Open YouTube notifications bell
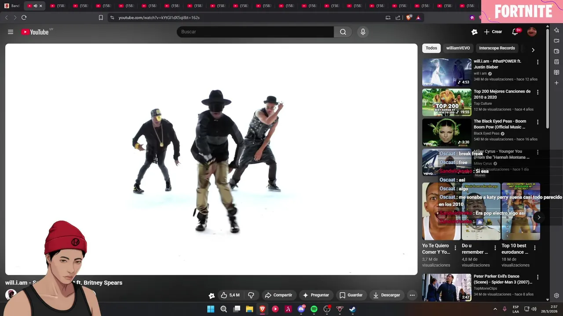 (x=515, y=32)
